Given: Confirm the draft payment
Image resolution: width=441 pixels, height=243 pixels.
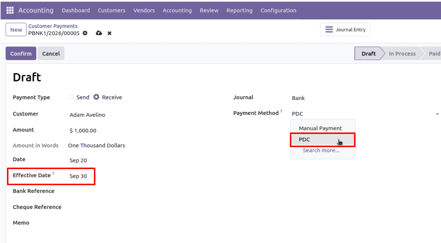Looking at the screenshot, I should click(21, 53).
